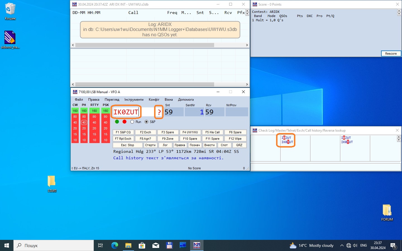Click the Rescore button

tap(391, 54)
